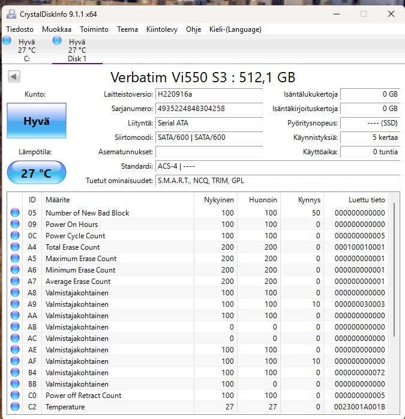
Task: Click the previous disk arrow button
Action: [14, 77]
